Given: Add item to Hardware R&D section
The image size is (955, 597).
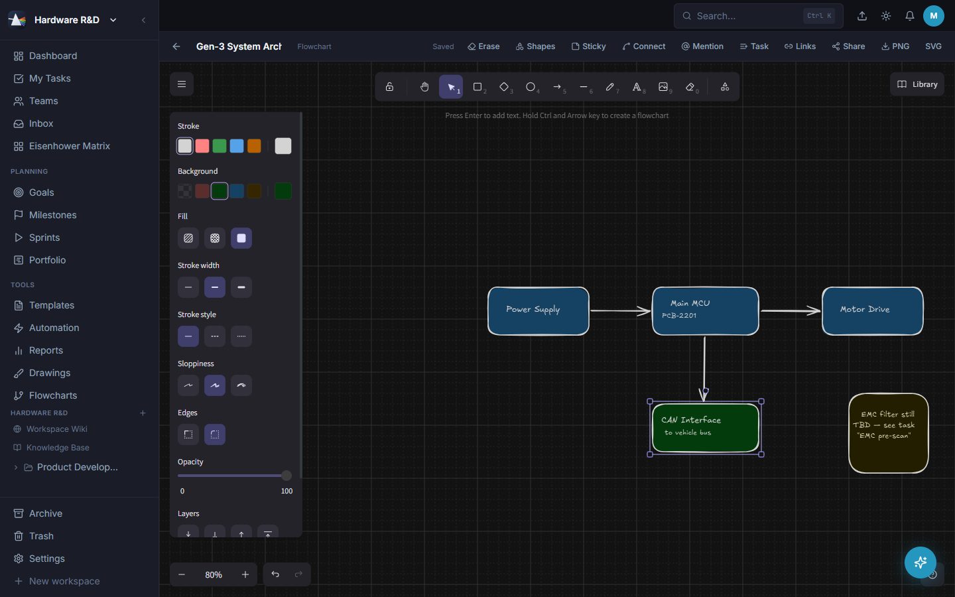Looking at the screenshot, I should (143, 413).
